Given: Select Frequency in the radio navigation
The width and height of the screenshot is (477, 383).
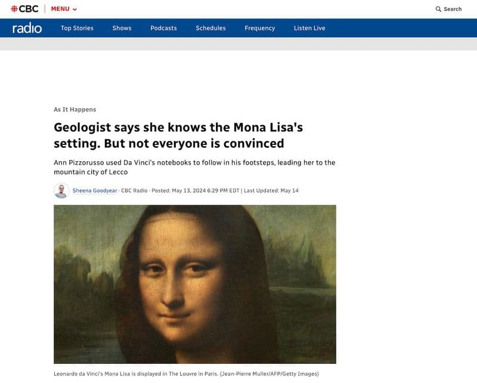Looking at the screenshot, I should (x=259, y=28).
